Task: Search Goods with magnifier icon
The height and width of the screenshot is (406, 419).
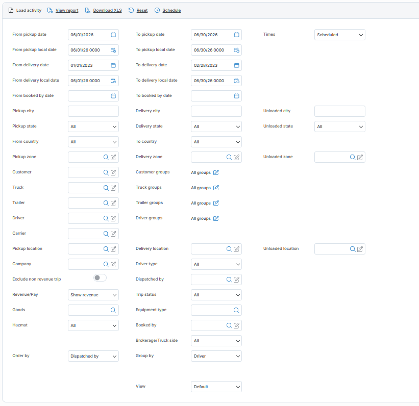Action: tap(113, 310)
